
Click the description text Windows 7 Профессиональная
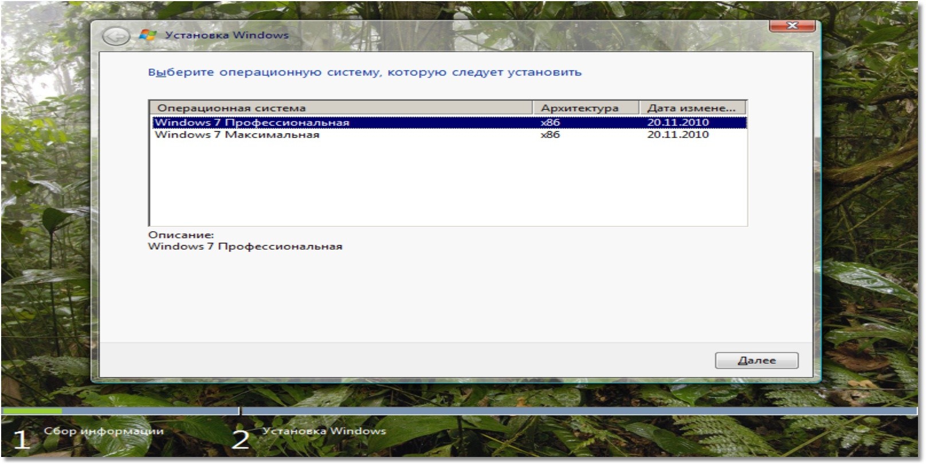click(245, 246)
